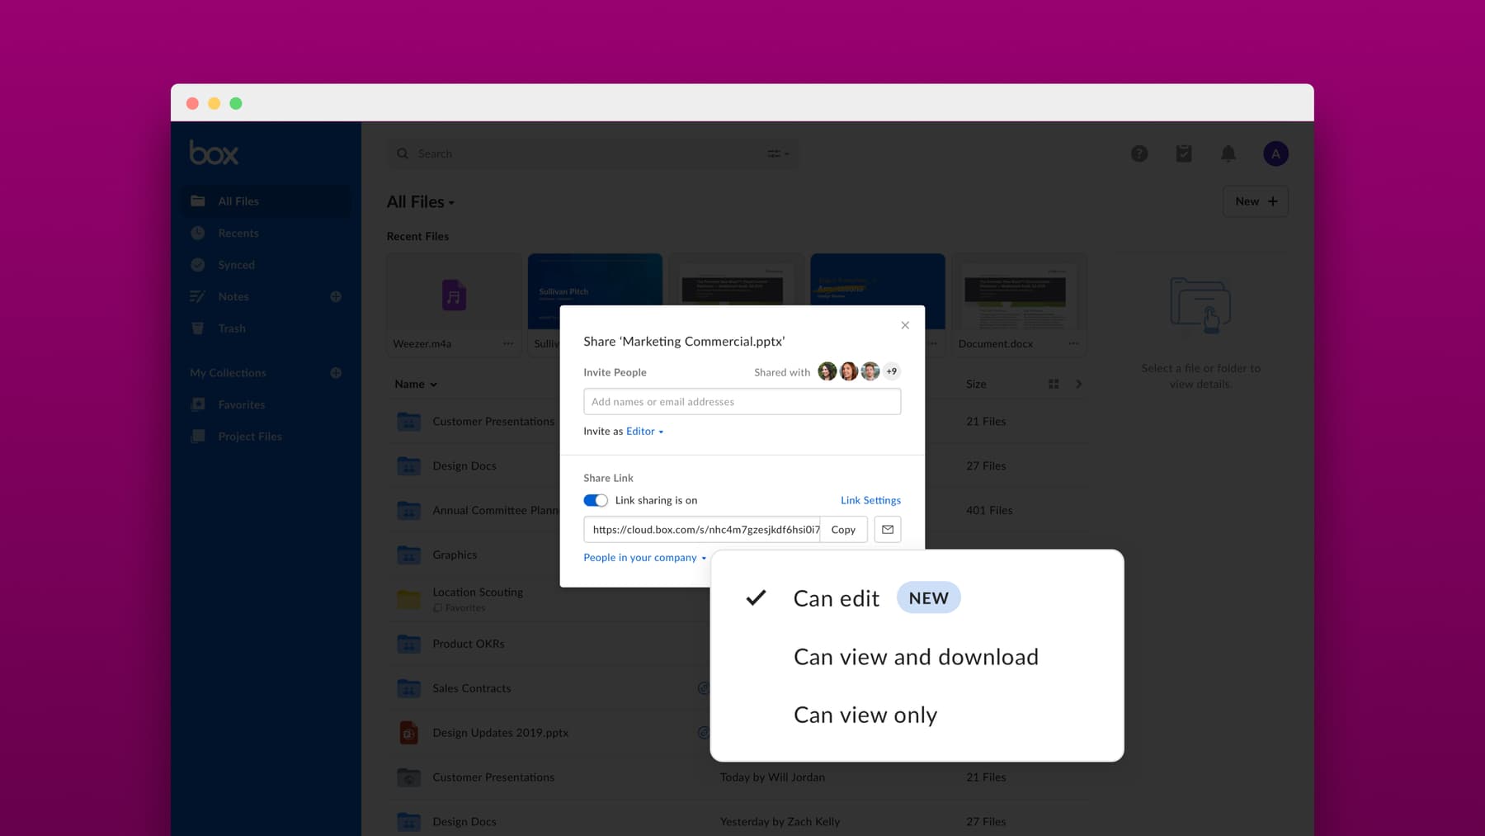Add a new collection with plus icon
The width and height of the screenshot is (1485, 836).
pos(336,373)
